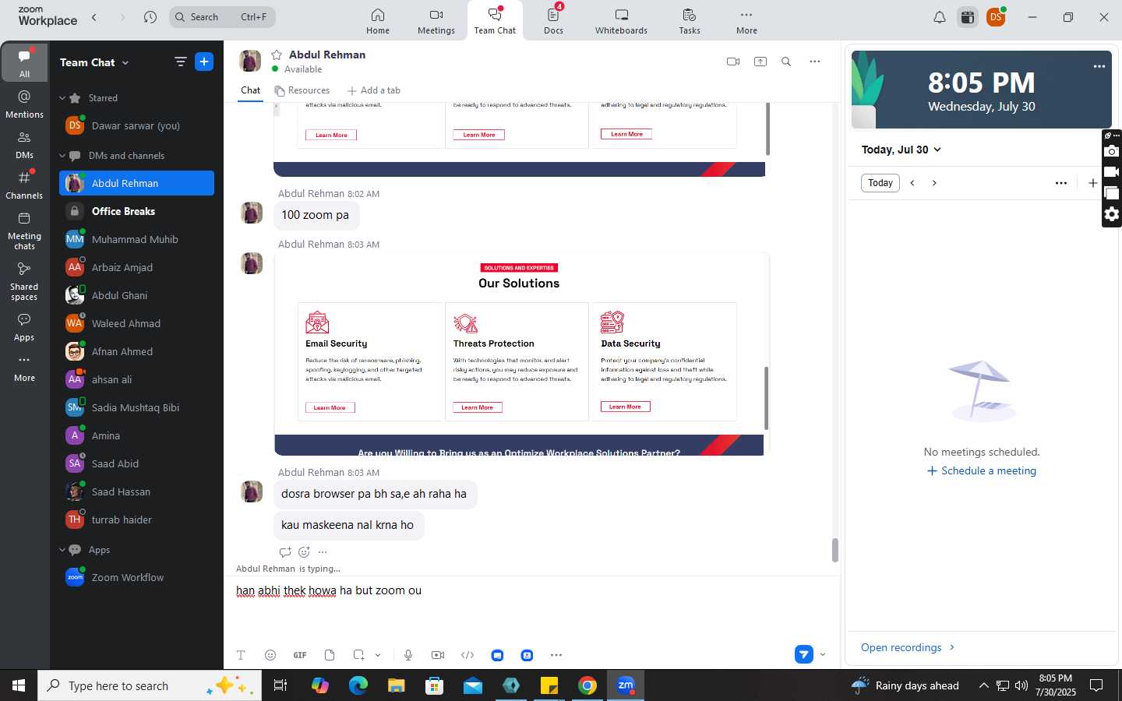Open the Zoom Workflow app
The width and height of the screenshot is (1122, 701).
point(136,577)
